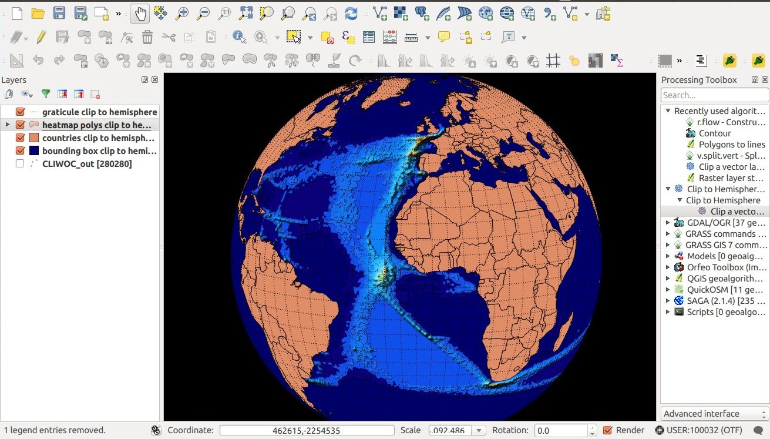Expand the heatmap polys layer legend

pyautogui.click(x=7, y=125)
